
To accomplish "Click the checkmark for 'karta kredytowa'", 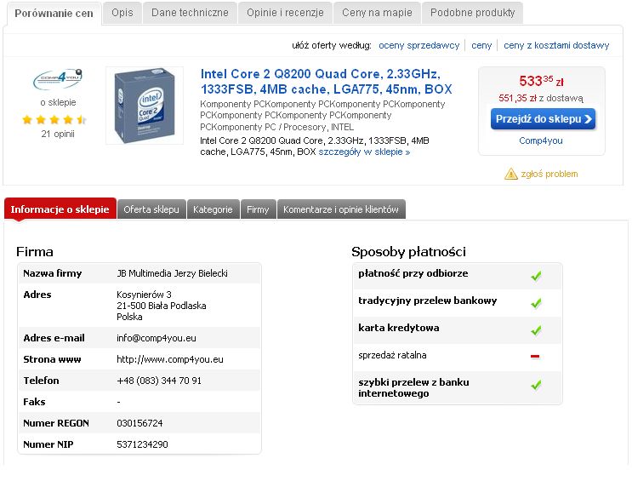I will point(536,330).
